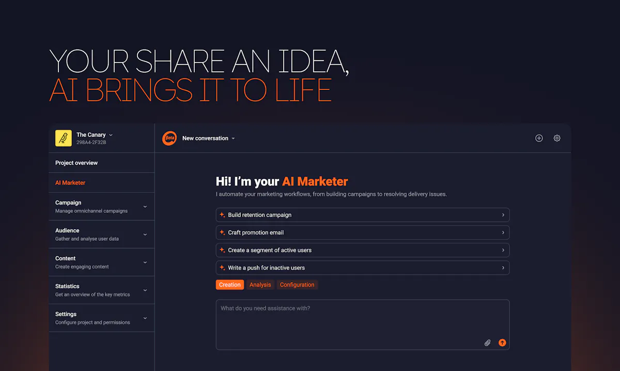Focus the 'What do you need assistance with?' field
The width and height of the screenshot is (620, 371).
[x=363, y=324]
